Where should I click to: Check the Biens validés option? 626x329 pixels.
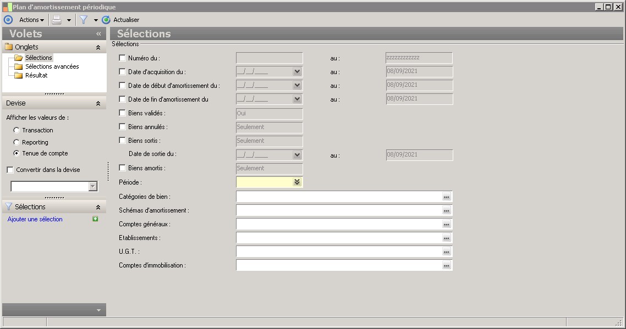122,113
